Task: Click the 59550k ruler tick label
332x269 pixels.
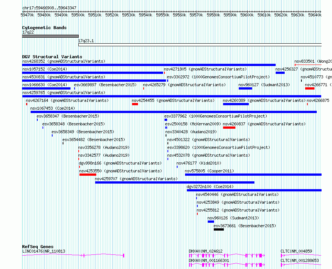Action: 163,15
